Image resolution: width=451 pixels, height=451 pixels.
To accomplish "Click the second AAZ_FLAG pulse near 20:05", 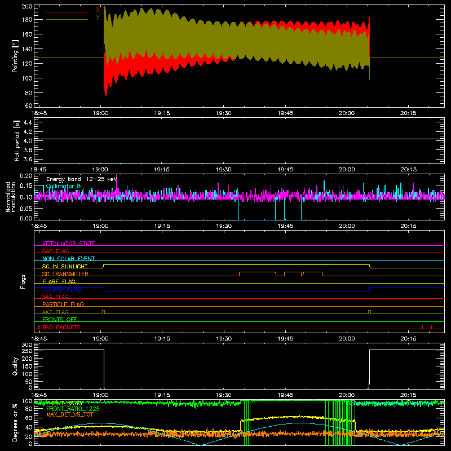I will pos(369,312).
